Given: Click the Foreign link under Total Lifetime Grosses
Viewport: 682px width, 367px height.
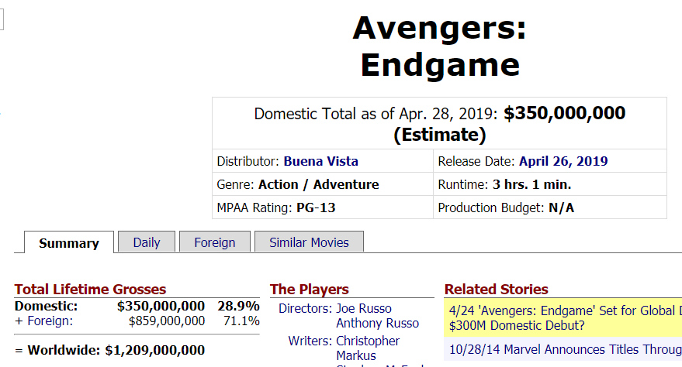Looking at the screenshot, I should [50, 321].
